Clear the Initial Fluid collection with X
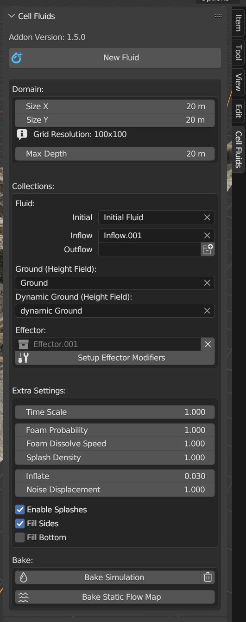The width and height of the screenshot is (246, 622). pos(207,217)
